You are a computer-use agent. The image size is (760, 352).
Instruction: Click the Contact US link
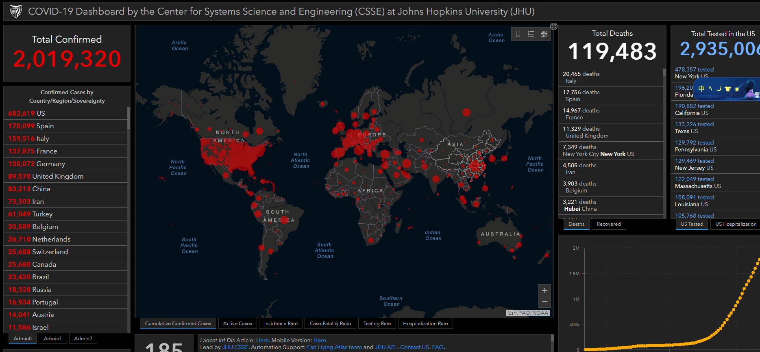pyautogui.click(x=414, y=347)
